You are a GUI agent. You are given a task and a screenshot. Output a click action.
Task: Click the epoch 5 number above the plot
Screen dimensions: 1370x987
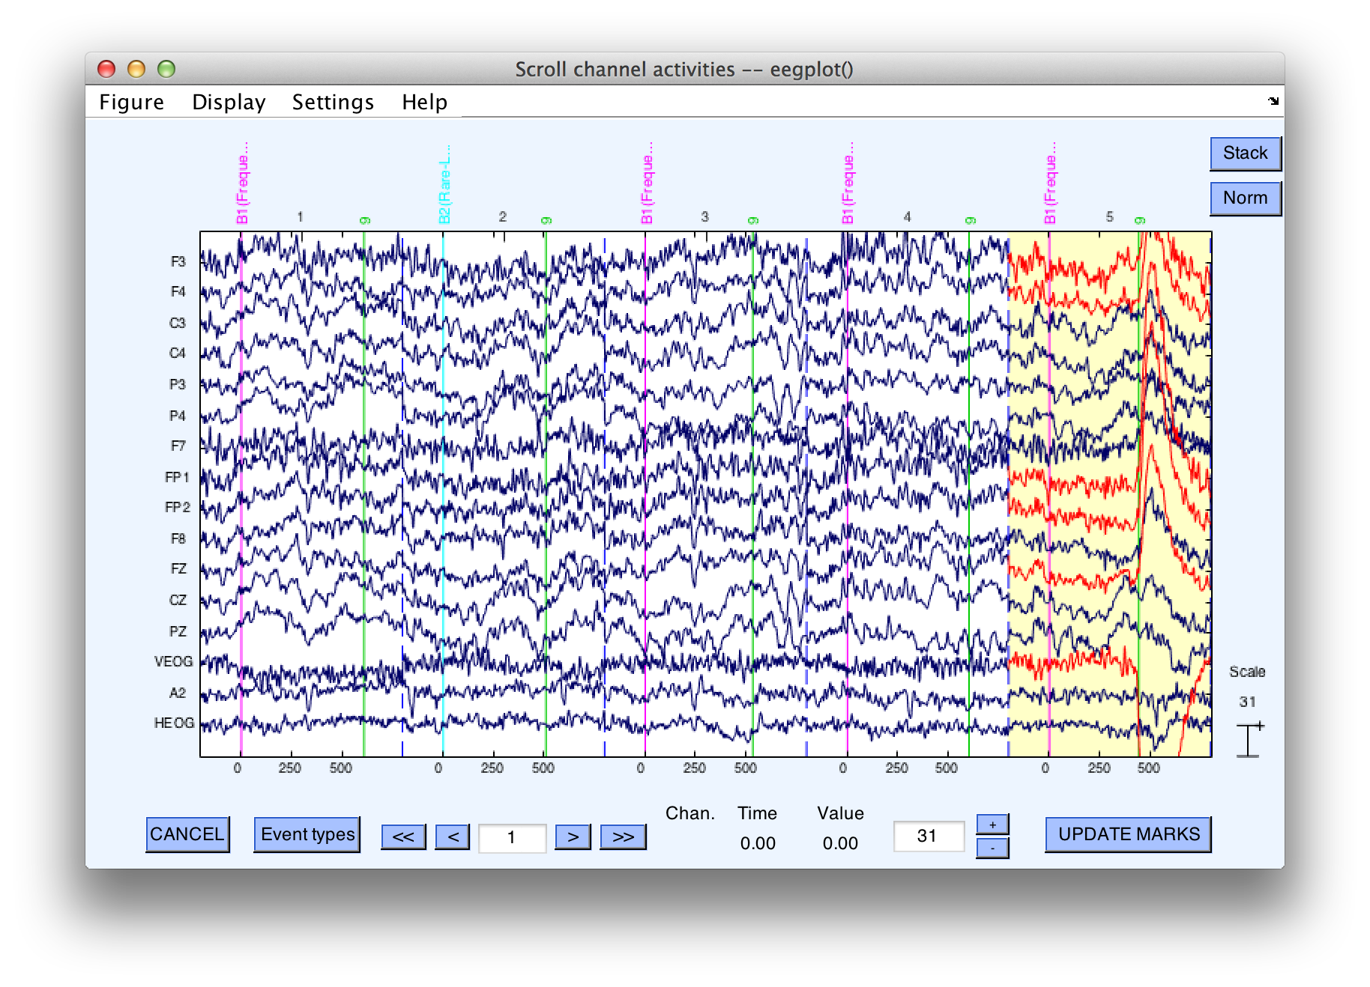(x=1109, y=216)
